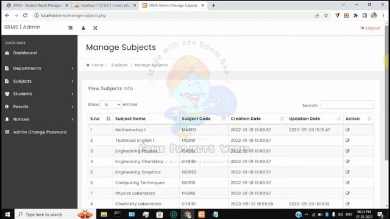The width and height of the screenshot is (390, 219).
Task: Click the Windows taskbar search box
Action: pyautogui.click(x=55, y=214)
